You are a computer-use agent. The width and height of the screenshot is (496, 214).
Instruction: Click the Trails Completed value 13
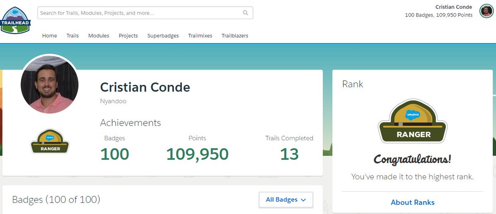[x=289, y=154]
